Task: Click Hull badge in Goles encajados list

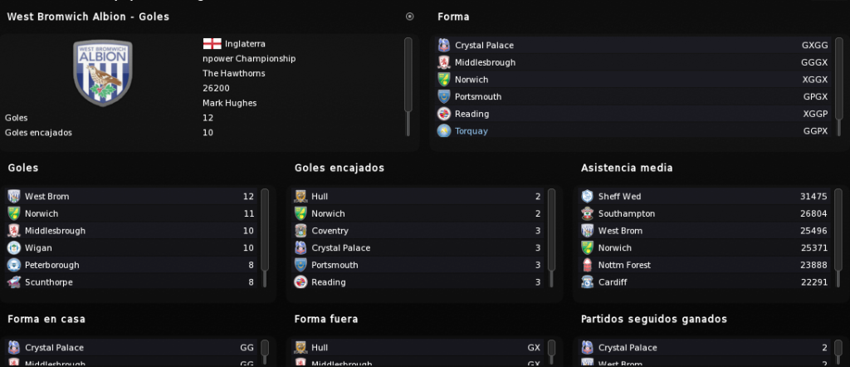Action: tap(300, 196)
